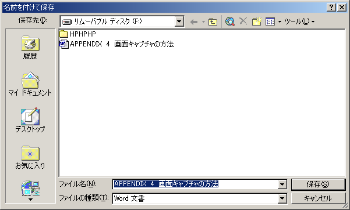
Task: Expand the 保存先 drive dropdown
Action: (179, 21)
